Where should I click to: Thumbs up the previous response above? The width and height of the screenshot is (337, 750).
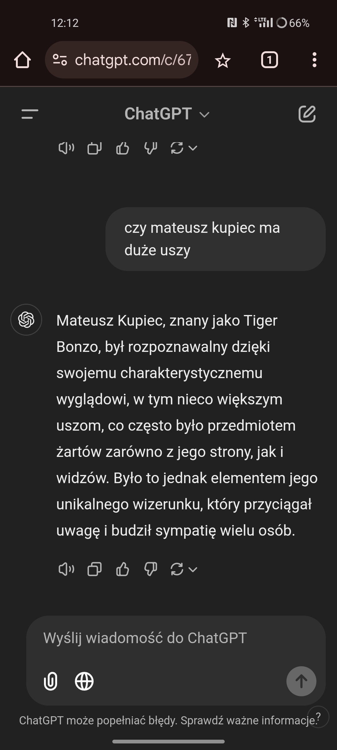tap(122, 148)
